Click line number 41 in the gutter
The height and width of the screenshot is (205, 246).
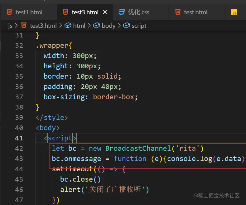coord(19,138)
